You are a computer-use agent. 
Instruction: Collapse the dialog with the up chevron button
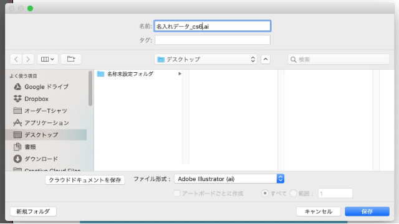pos(266,60)
